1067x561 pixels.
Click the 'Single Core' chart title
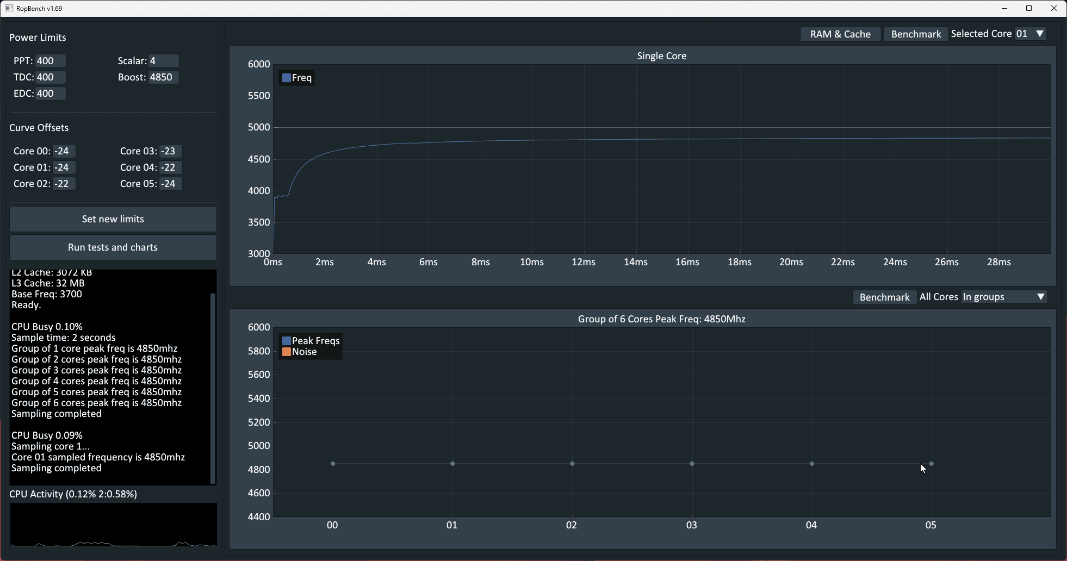(x=662, y=56)
